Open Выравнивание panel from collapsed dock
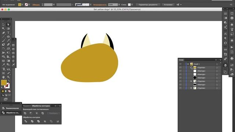Screen dimensions: 235x132 11,108
